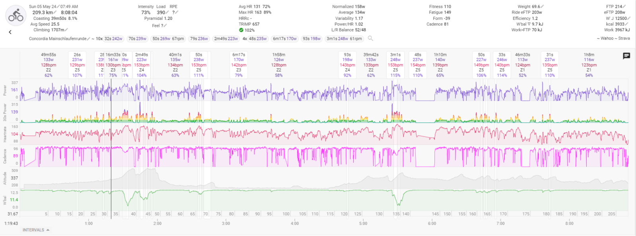Screen dimensions: 636x236
Task: Click the cycling activity type icon
Action: click(x=16, y=16)
